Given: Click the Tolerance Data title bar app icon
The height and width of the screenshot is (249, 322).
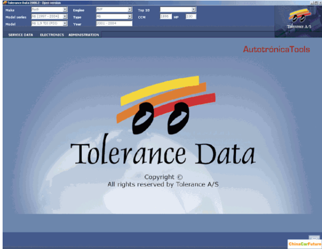Looking at the screenshot, I should coord(5,3).
